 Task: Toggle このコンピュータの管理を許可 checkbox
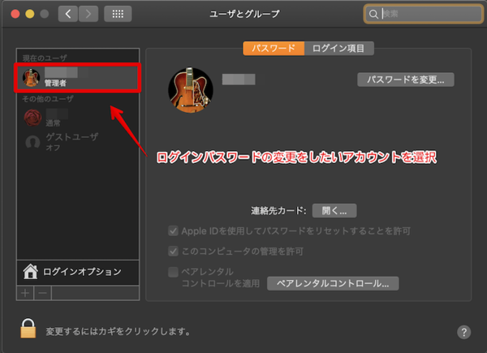coord(173,252)
